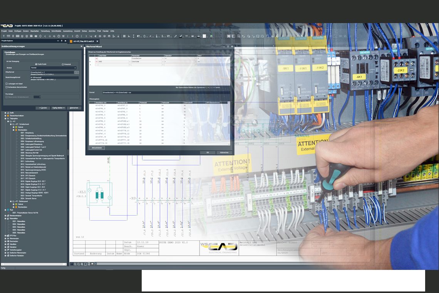Select the pencil line color tool
Screen dimensions: 439x293
click(181, 36)
